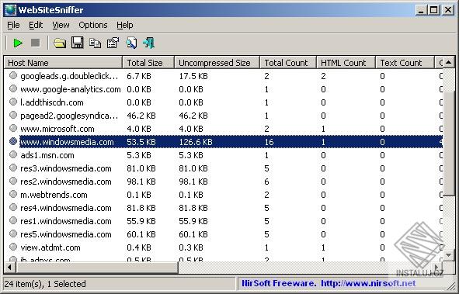
Task: Open the View menu
Action: click(x=61, y=25)
